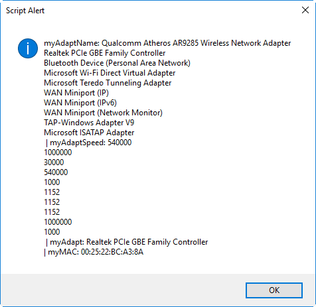The width and height of the screenshot is (316, 307).
Task: Click the myAdaptSpeed: 540000 line
Action: click(88, 143)
